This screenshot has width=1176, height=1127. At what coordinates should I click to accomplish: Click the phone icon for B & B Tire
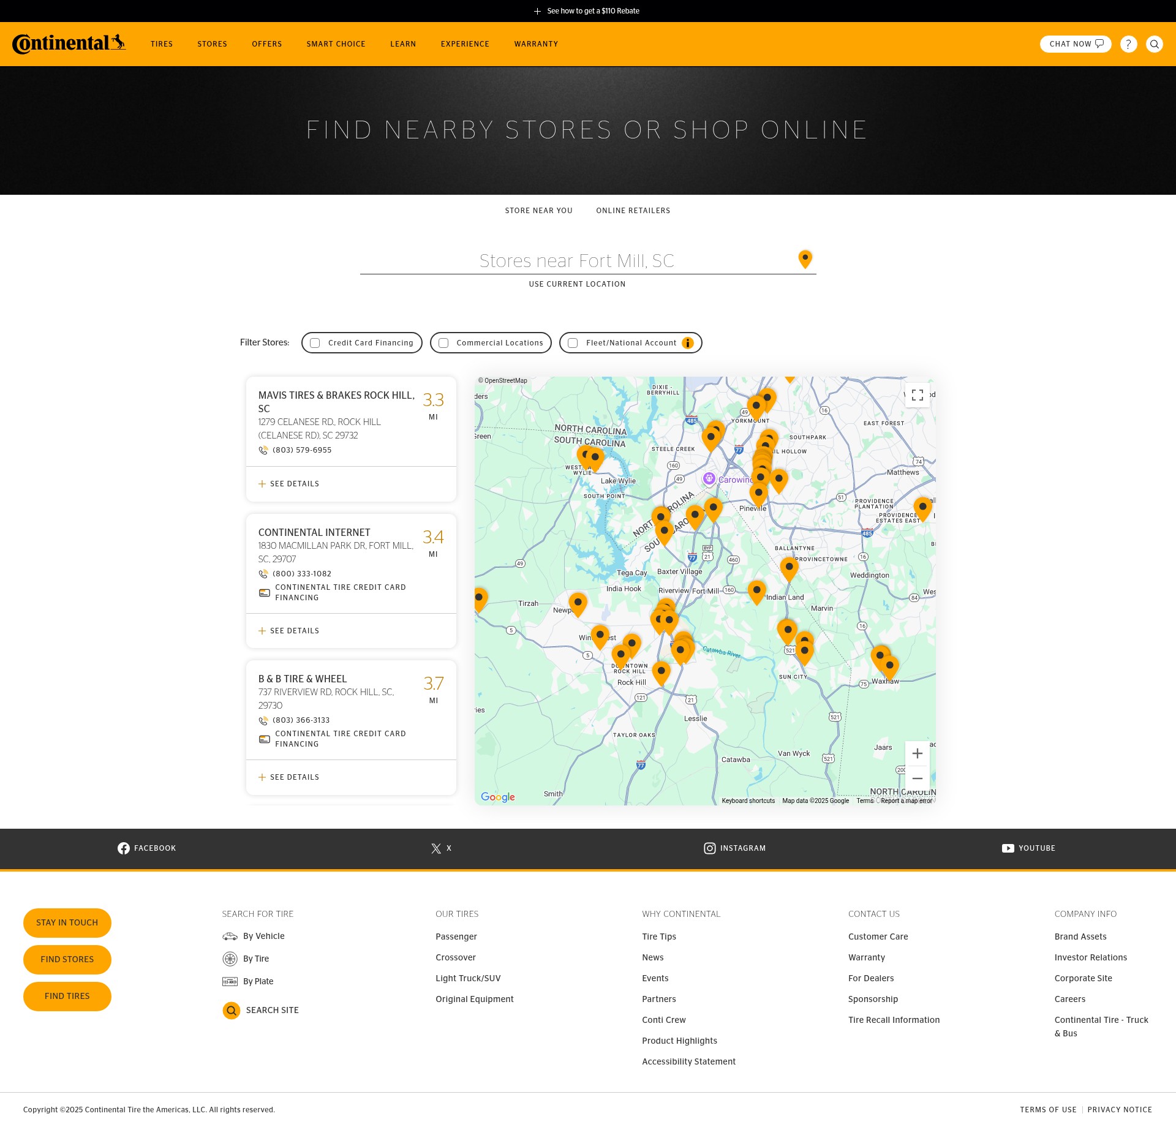pyautogui.click(x=263, y=720)
